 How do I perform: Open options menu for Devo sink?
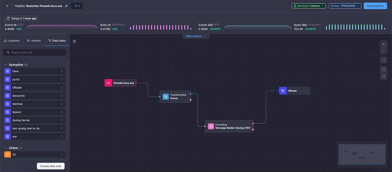click(x=62, y=71)
